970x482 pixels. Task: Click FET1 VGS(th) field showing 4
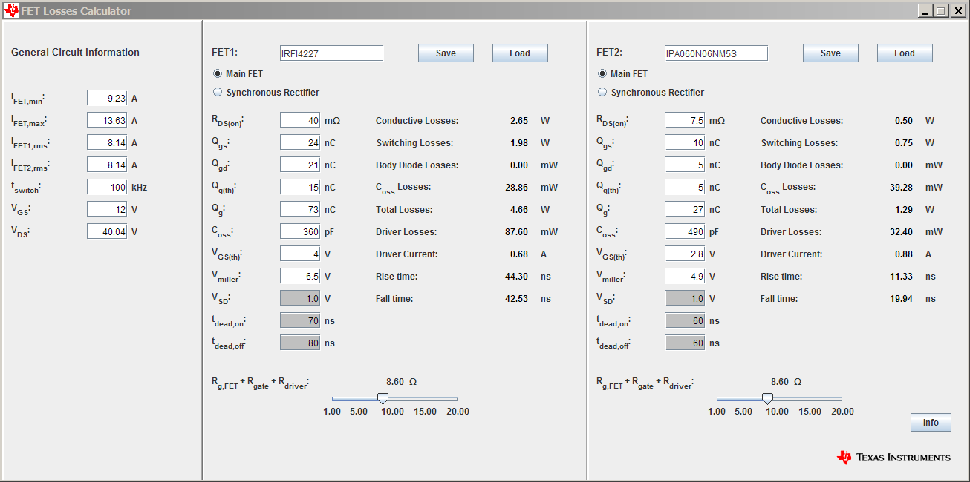[x=300, y=254]
